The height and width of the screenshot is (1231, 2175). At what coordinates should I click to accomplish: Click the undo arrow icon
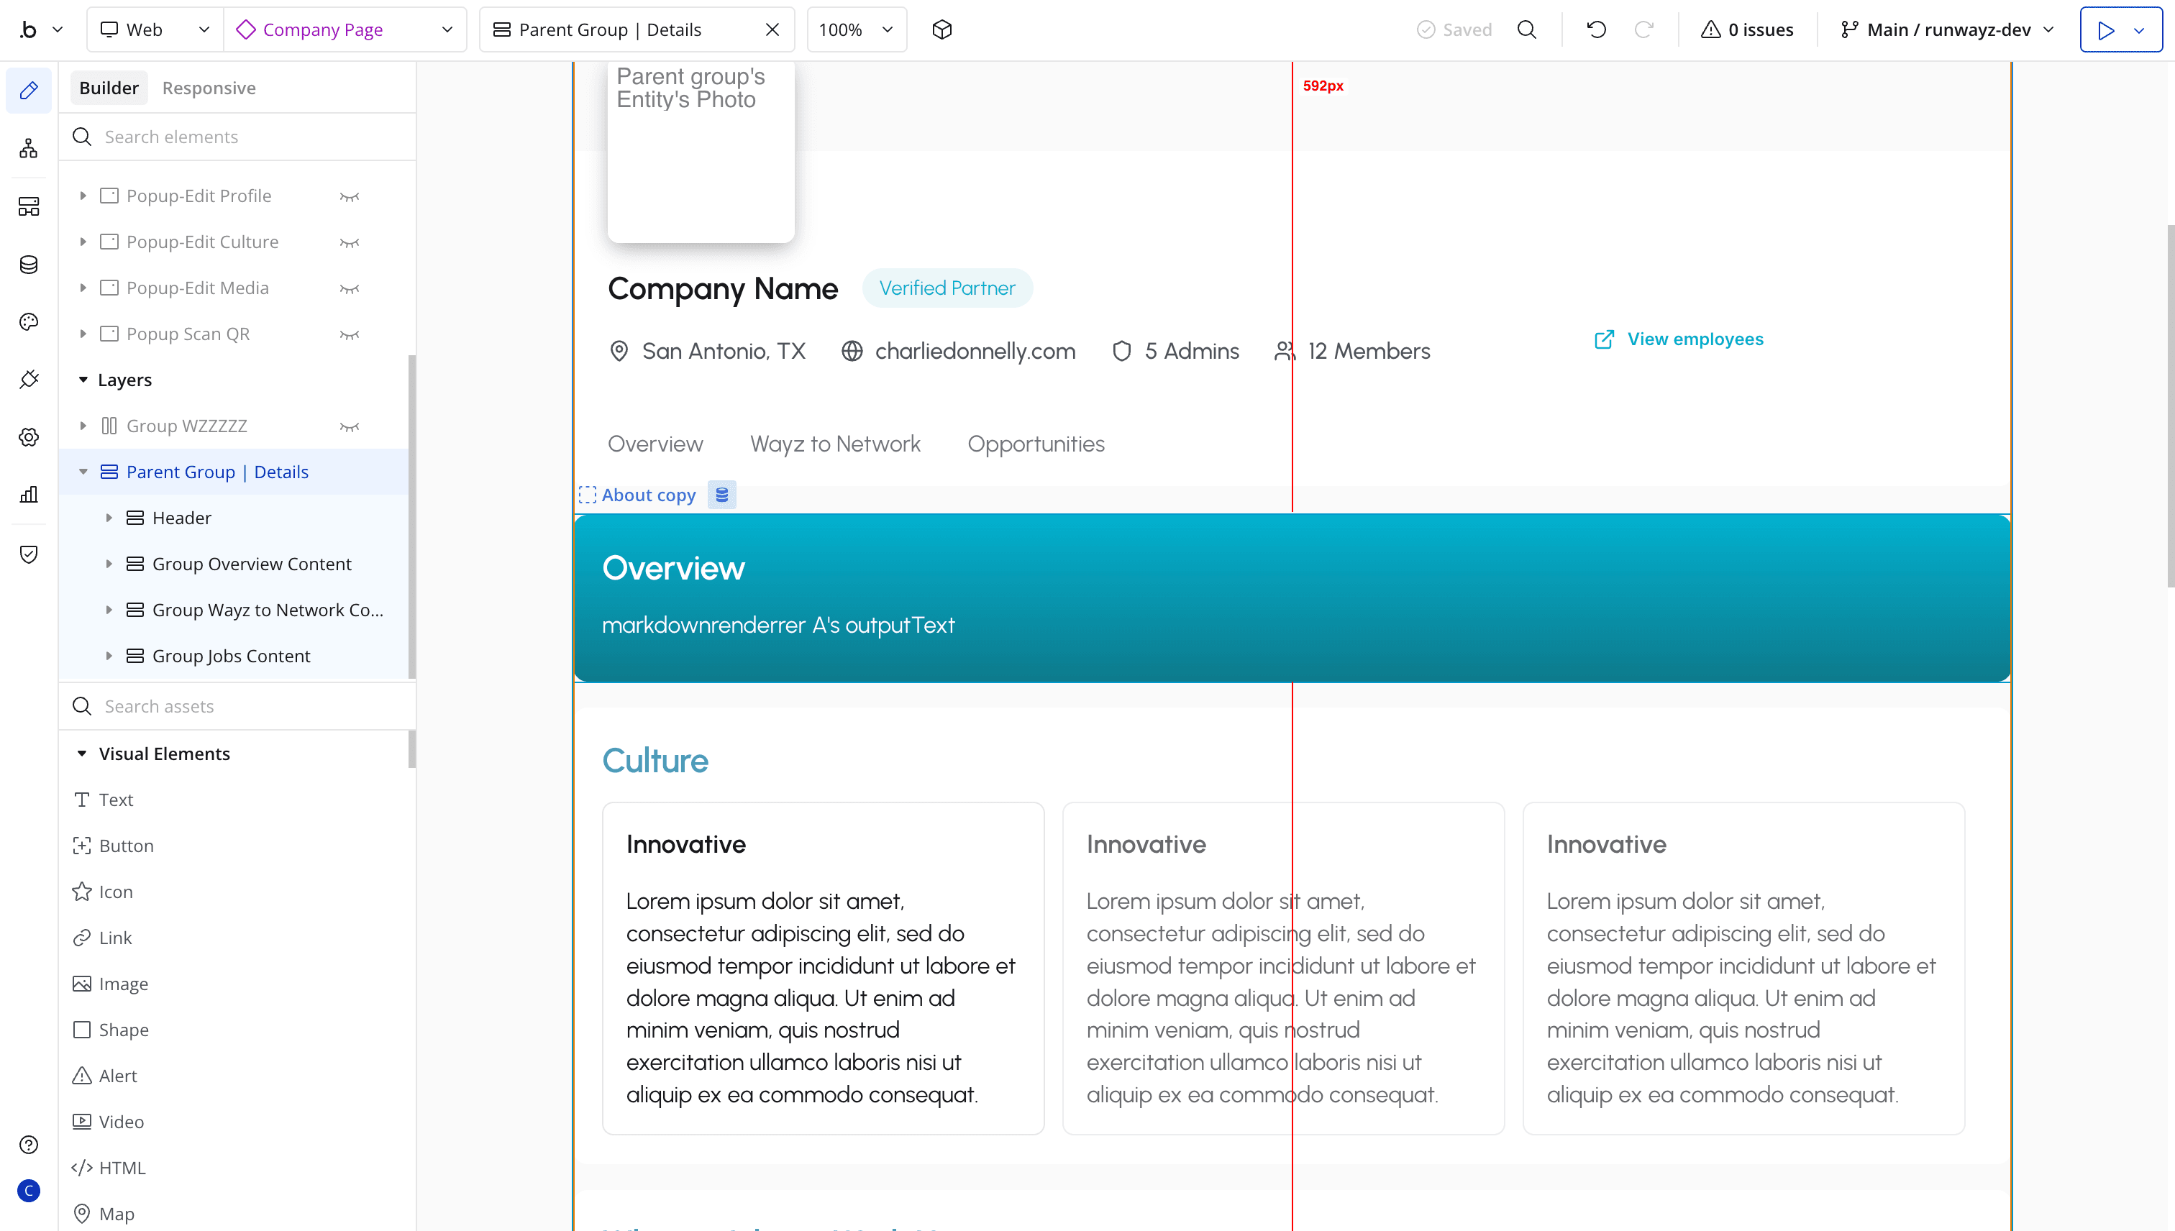1595,29
